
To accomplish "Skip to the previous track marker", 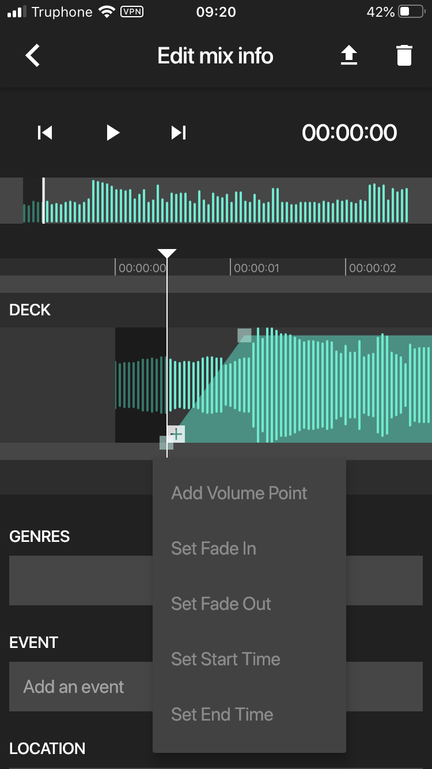I will (x=44, y=133).
